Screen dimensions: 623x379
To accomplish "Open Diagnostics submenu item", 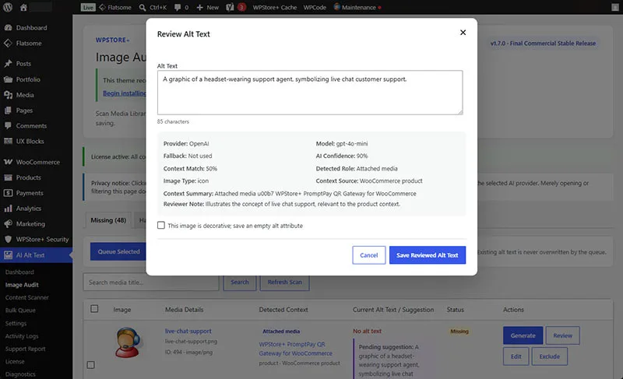I will pos(20,374).
